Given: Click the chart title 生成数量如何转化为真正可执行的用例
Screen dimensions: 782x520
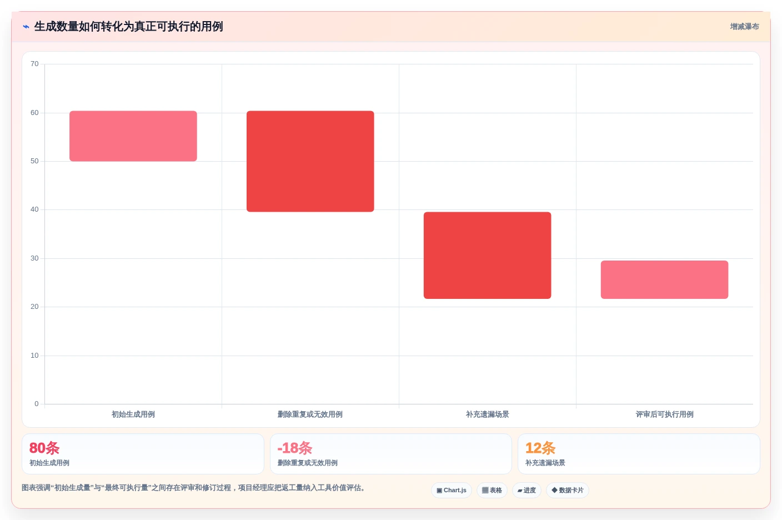Looking at the screenshot, I should 129,27.
